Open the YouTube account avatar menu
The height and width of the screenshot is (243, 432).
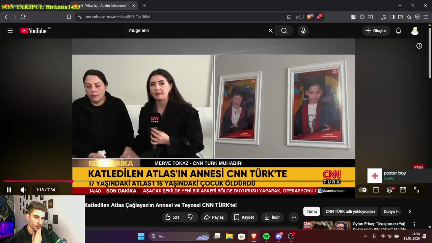415,31
